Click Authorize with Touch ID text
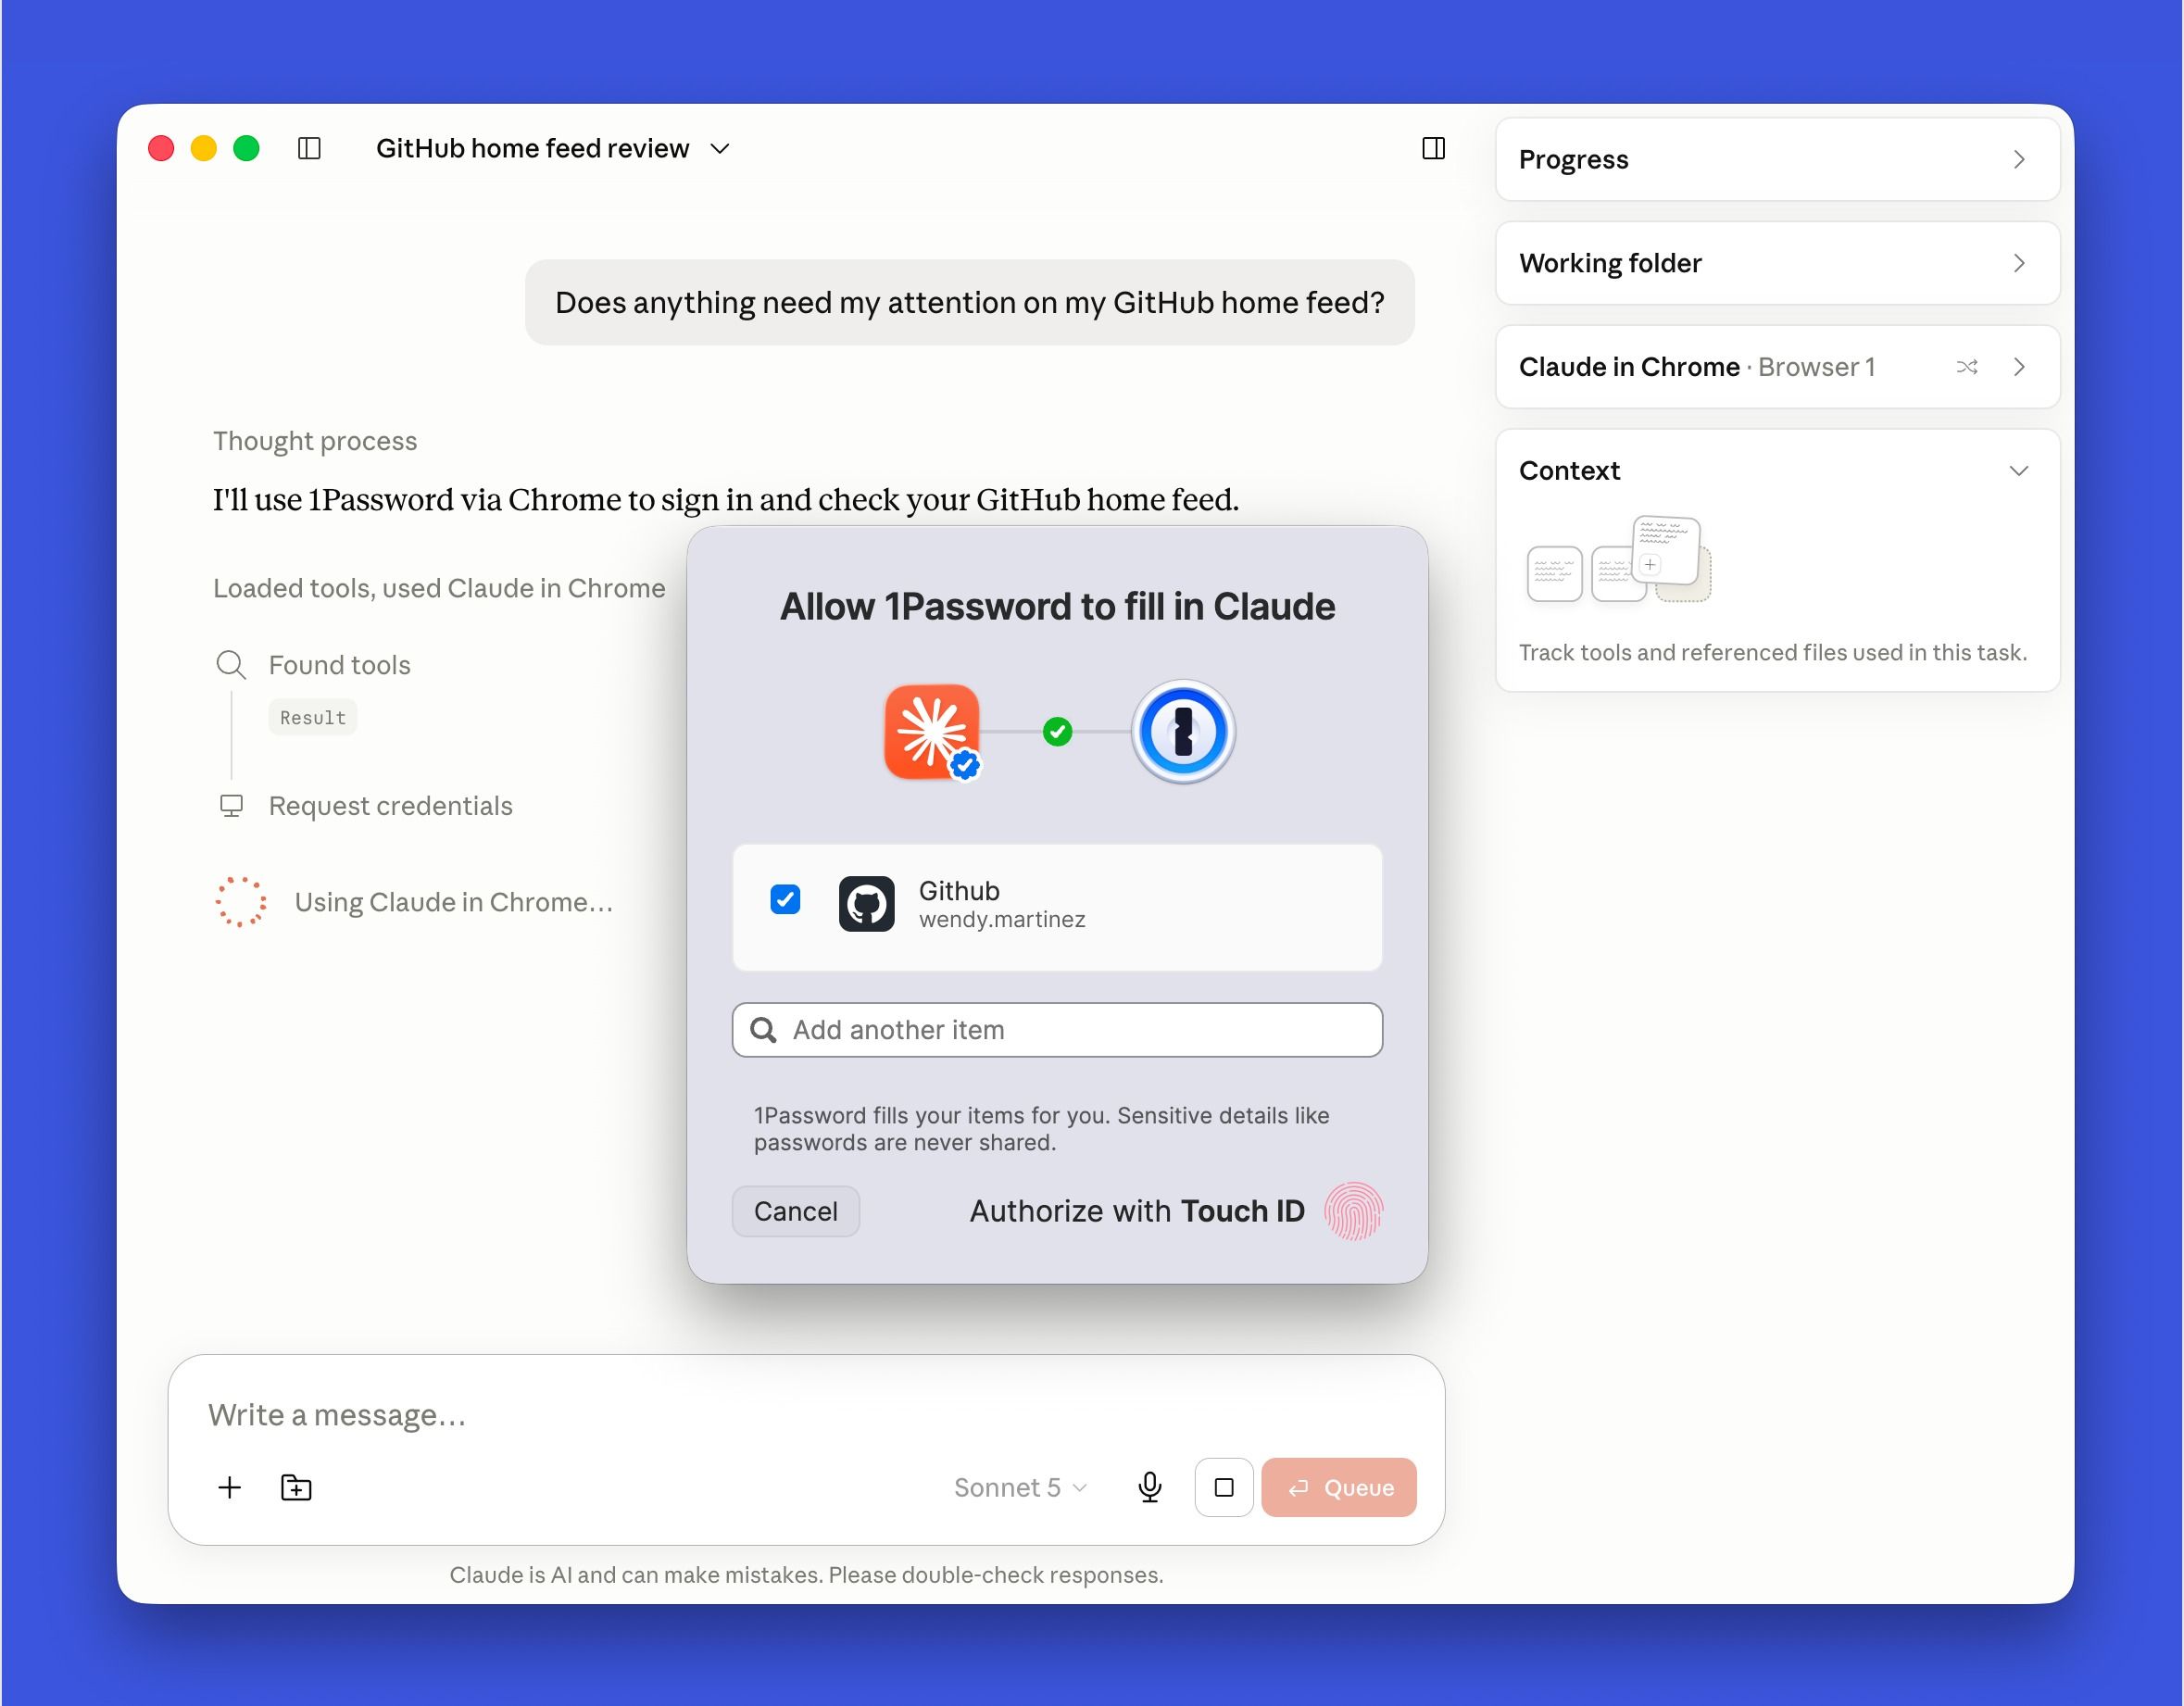This screenshot has height=1706, width=2184. click(1137, 1211)
